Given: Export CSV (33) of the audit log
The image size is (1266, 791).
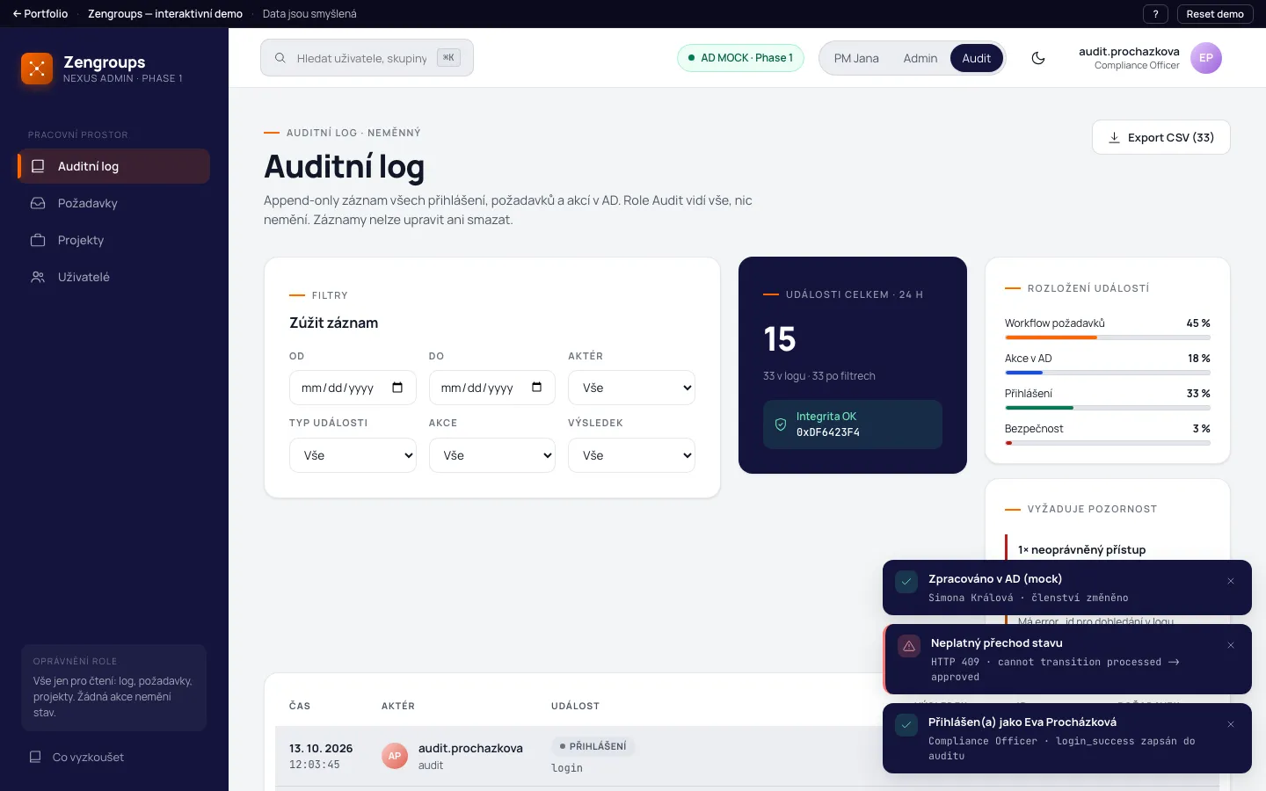Looking at the screenshot, I should pos(1160,137).
